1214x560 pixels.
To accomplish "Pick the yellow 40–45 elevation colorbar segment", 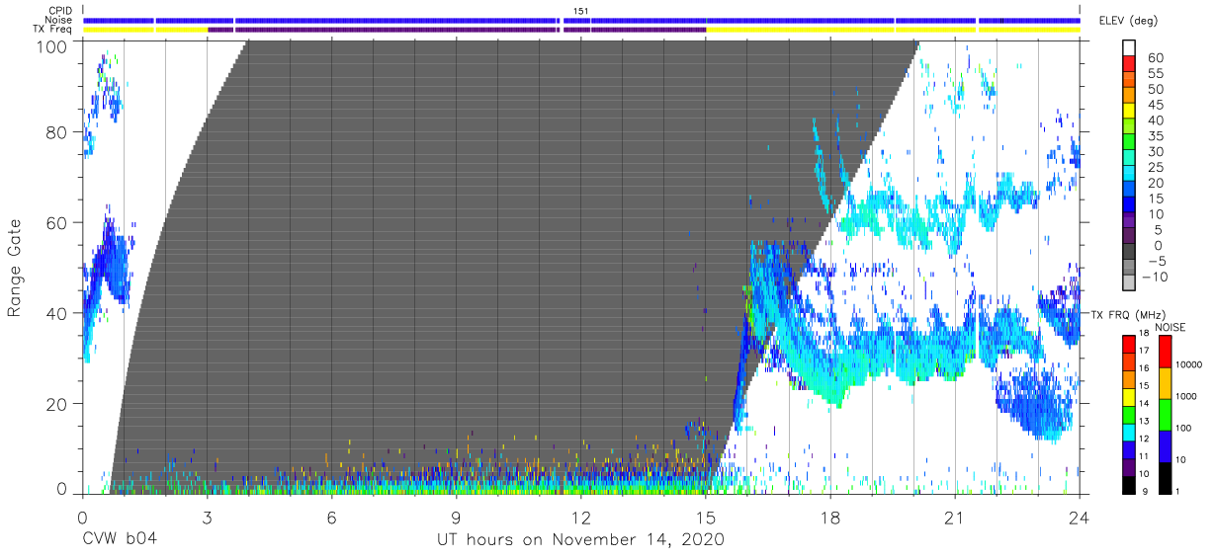I will (x=1130, y=112).
